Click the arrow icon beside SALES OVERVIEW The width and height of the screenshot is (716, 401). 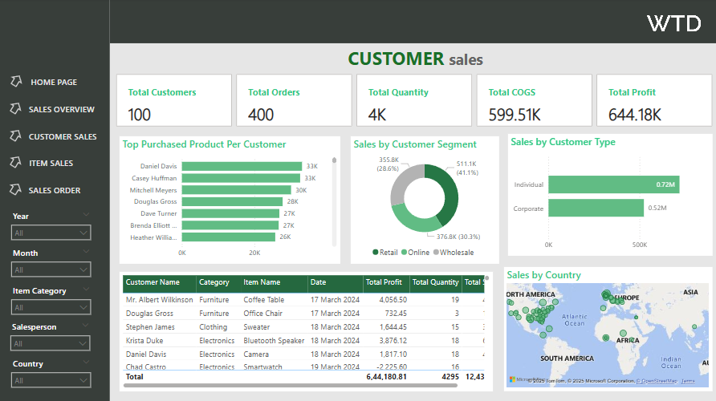[x=15, y=109]
